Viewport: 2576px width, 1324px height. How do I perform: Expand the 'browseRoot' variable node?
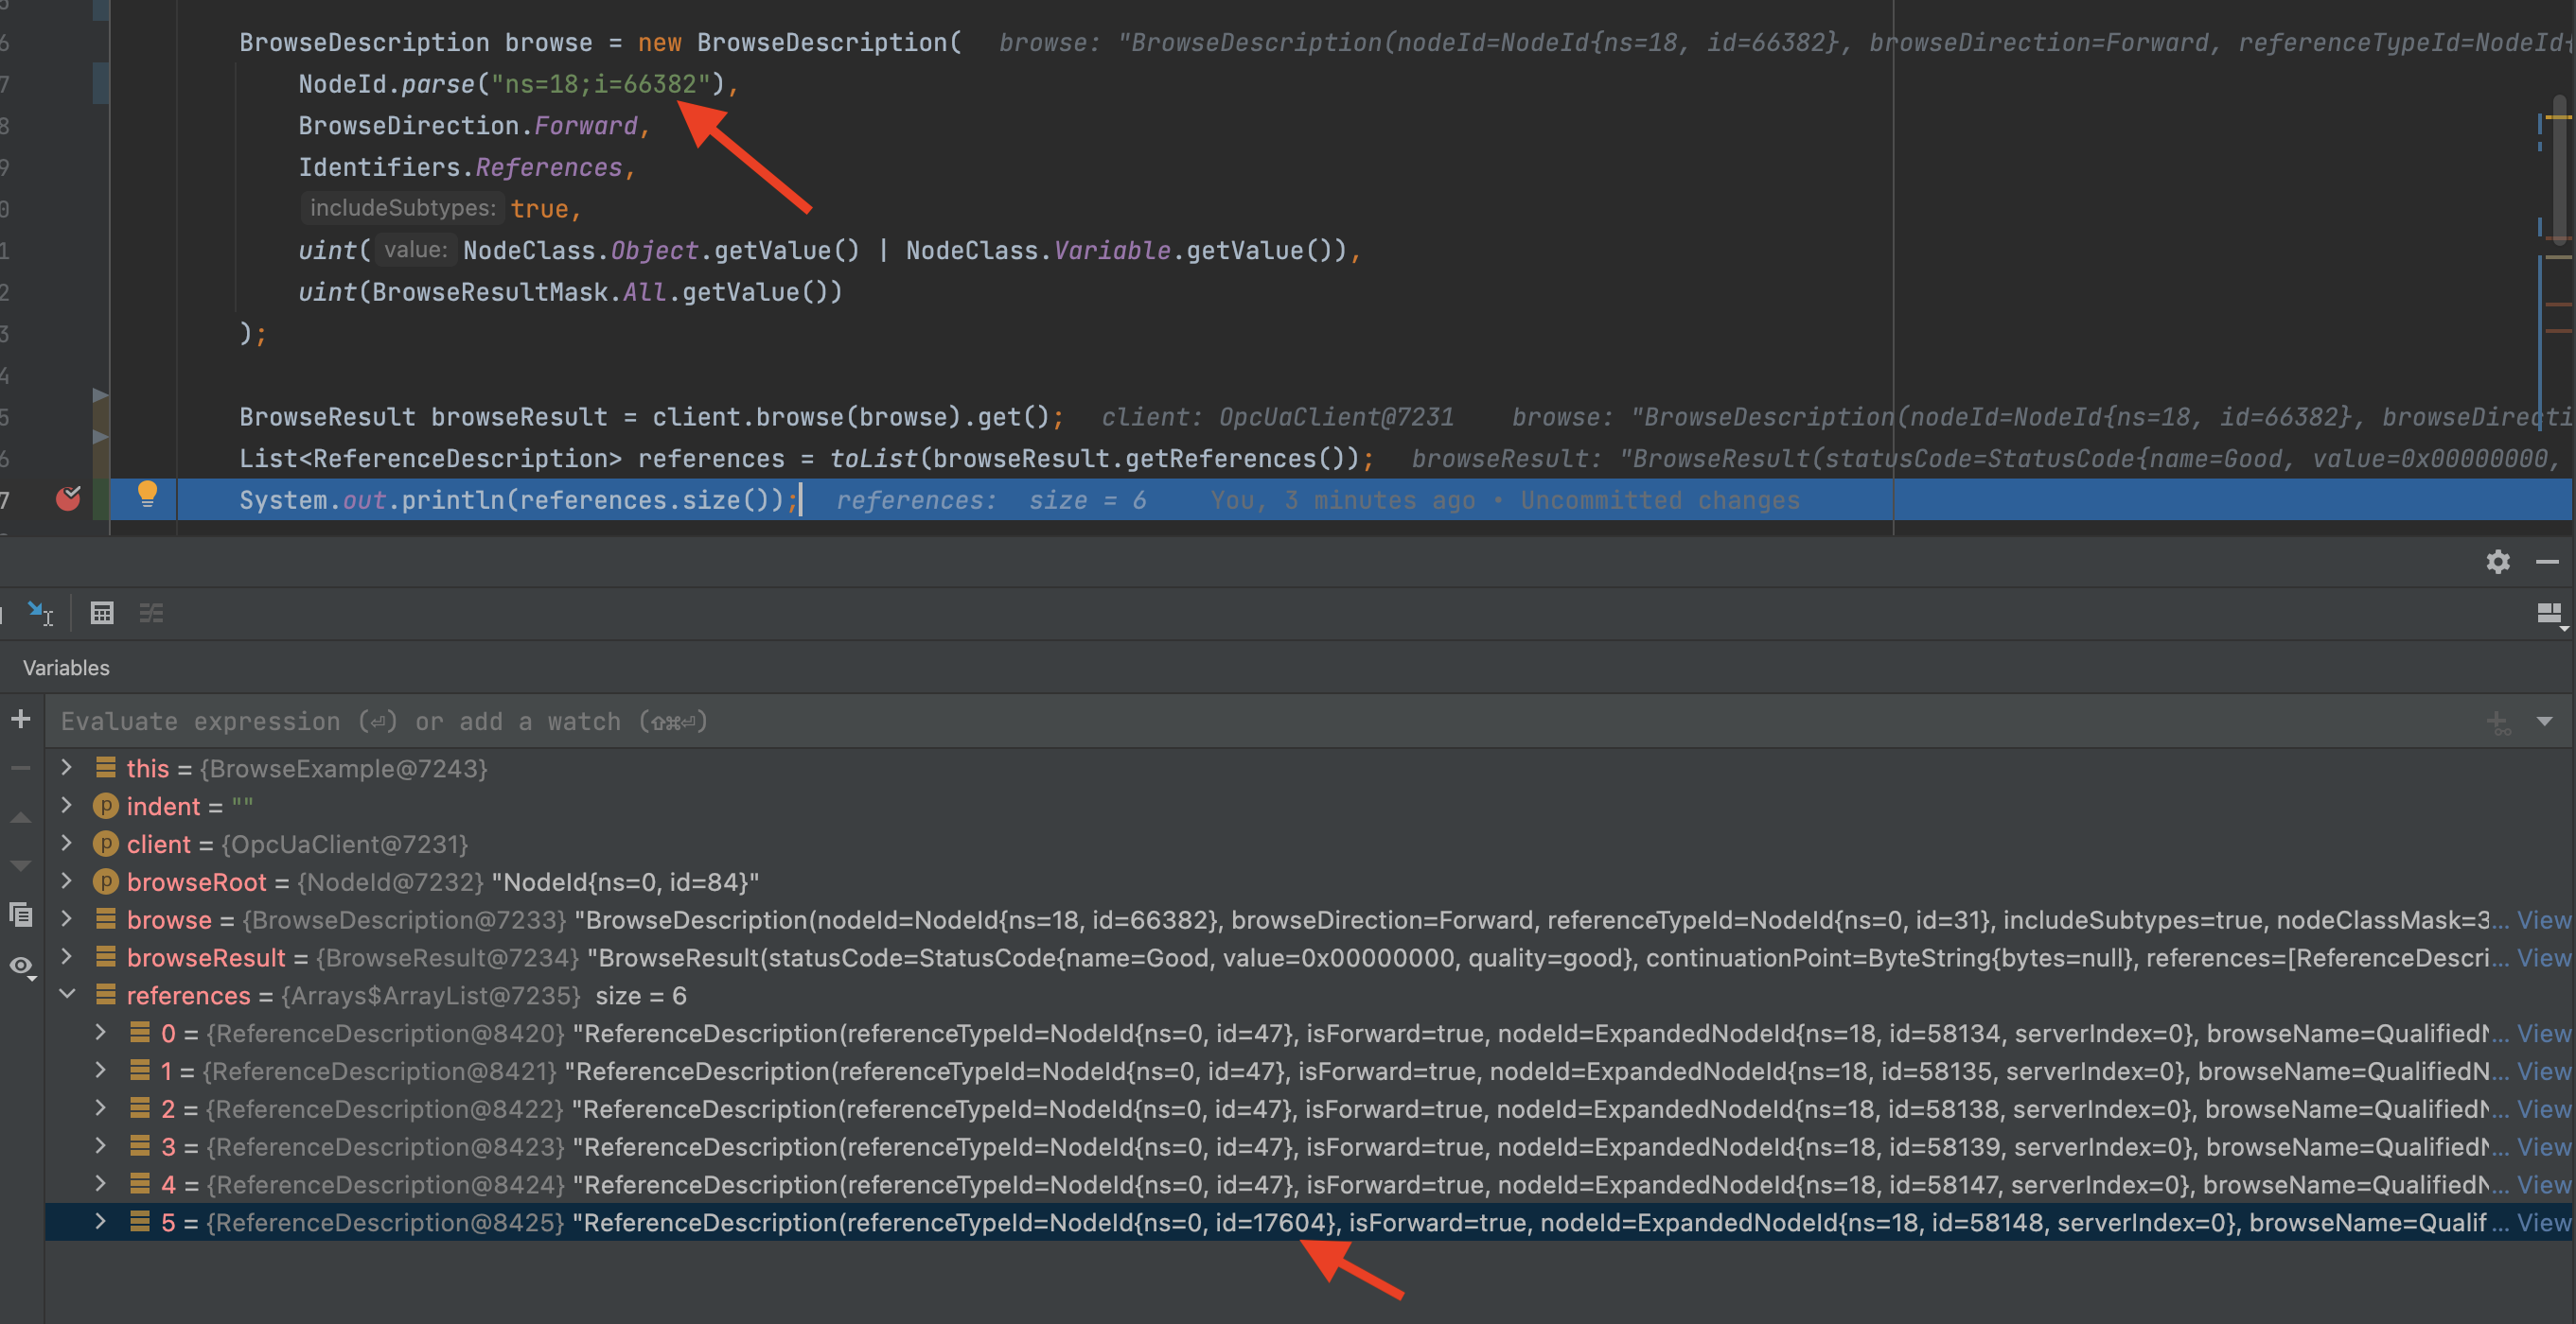tap(67, 881)
